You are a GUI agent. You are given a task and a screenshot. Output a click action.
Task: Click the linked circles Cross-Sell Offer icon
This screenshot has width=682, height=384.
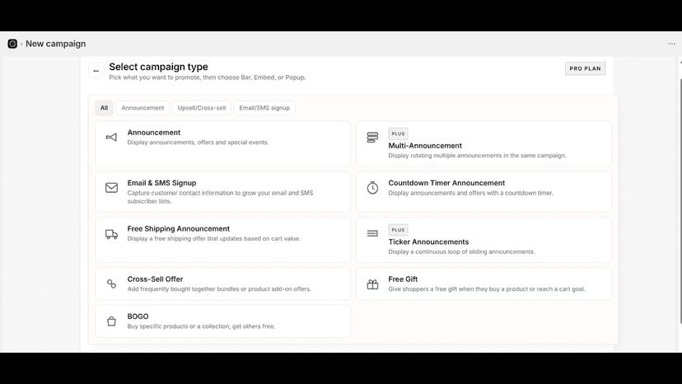point(111,283)
